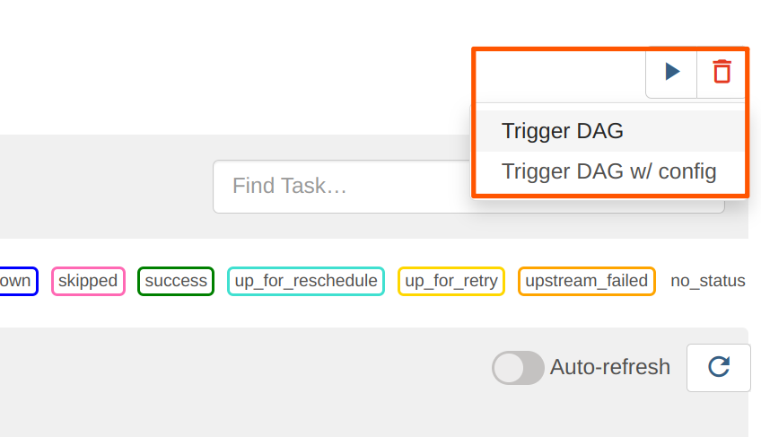Select the highlighted Trigger DAG menu entry
Viewport: 761px width, 437px height.
(x=563, y=131)
